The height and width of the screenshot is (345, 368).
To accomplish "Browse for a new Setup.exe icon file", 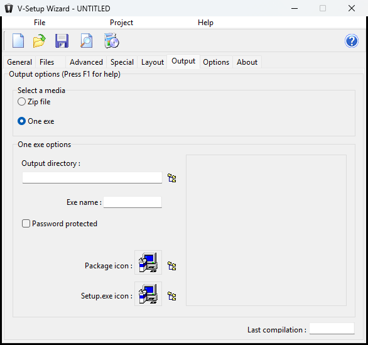I will point(172,296).
